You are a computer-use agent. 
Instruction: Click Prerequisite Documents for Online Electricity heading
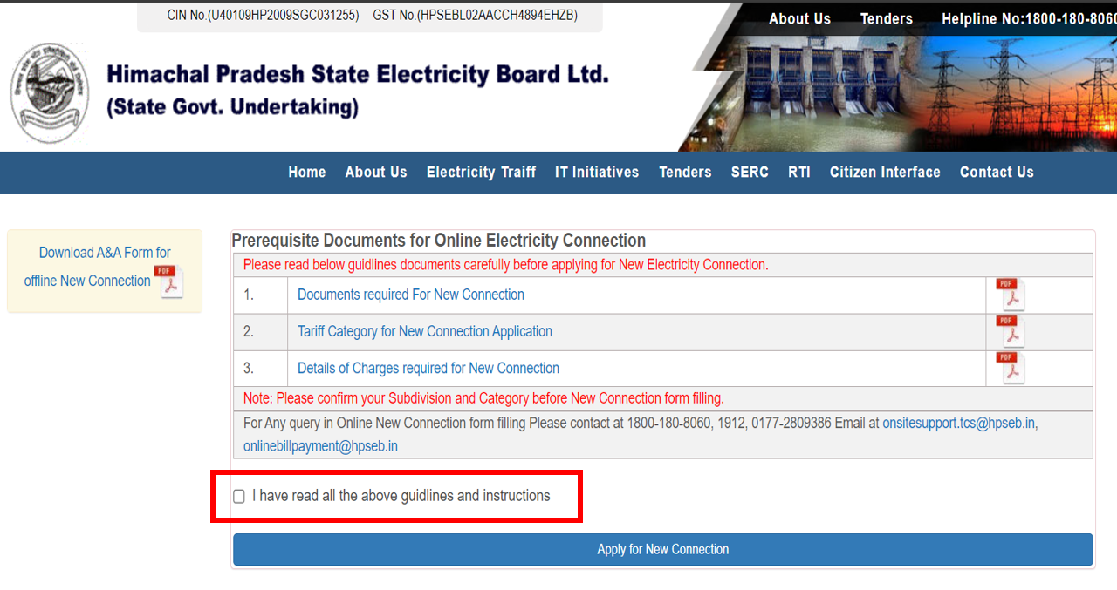coord(439,241)
